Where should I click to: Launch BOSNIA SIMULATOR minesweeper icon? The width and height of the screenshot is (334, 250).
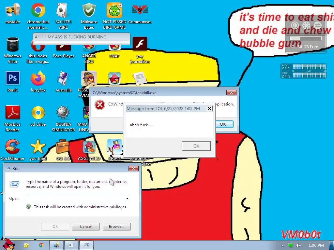[63, 118]
